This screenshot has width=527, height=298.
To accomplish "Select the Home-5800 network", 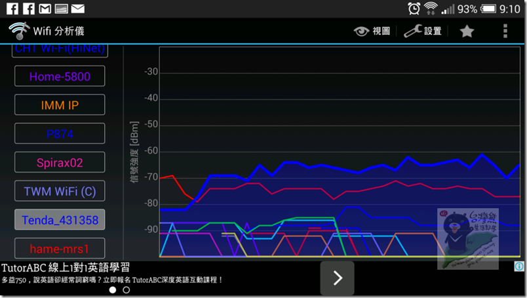I will coord(60,76).
